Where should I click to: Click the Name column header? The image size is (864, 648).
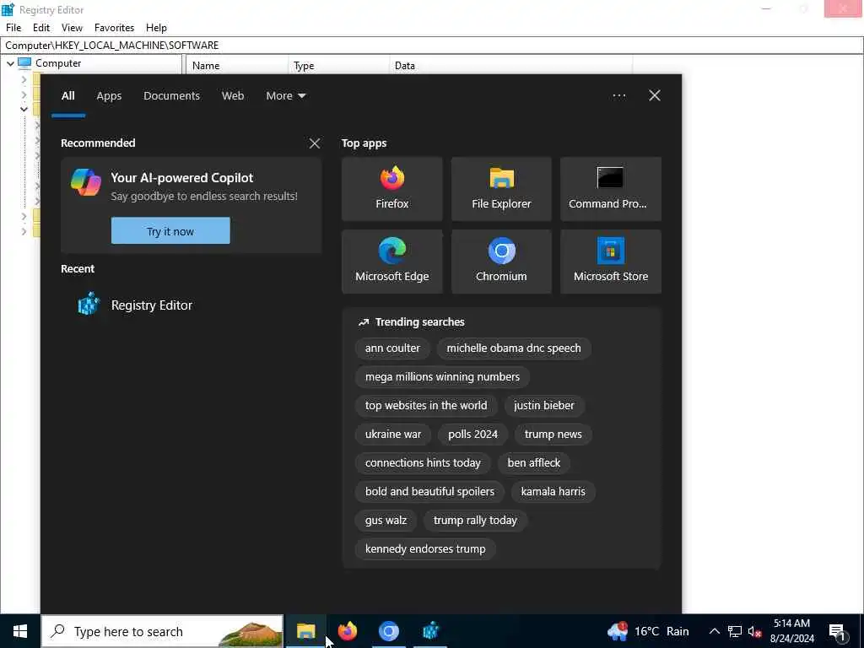237,66
